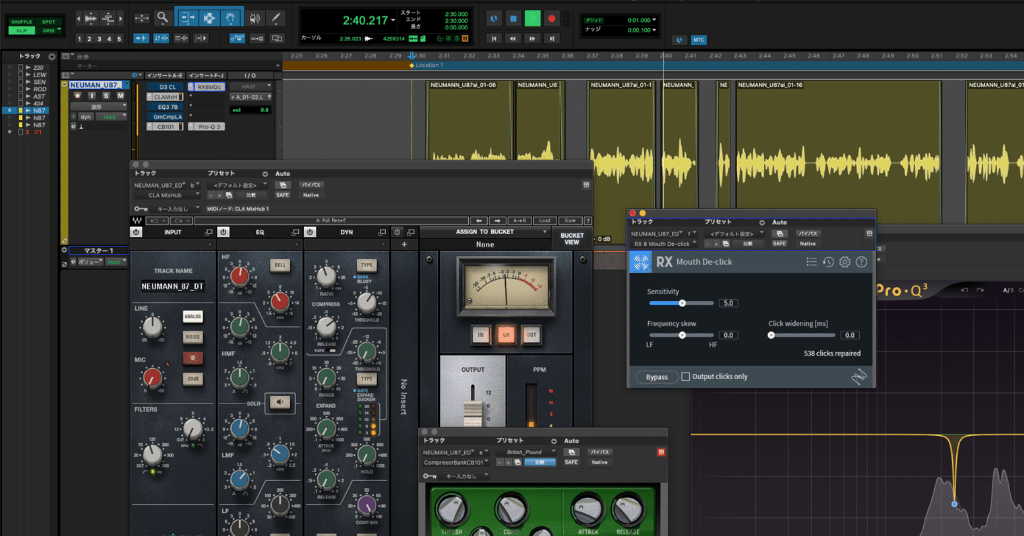1024x536 pixels.
Task: Click the Rewind transport button
Action: pos(513,38)
